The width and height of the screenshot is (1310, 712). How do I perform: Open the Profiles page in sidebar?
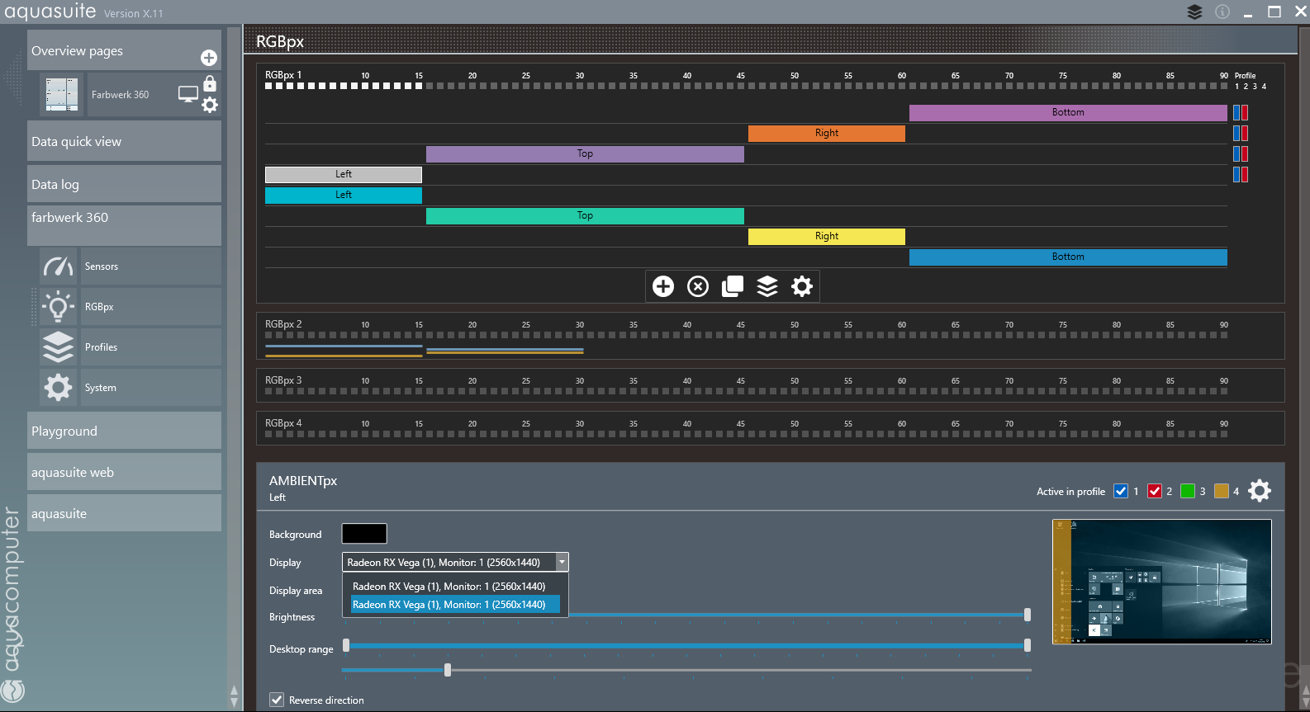pos(101,347)
